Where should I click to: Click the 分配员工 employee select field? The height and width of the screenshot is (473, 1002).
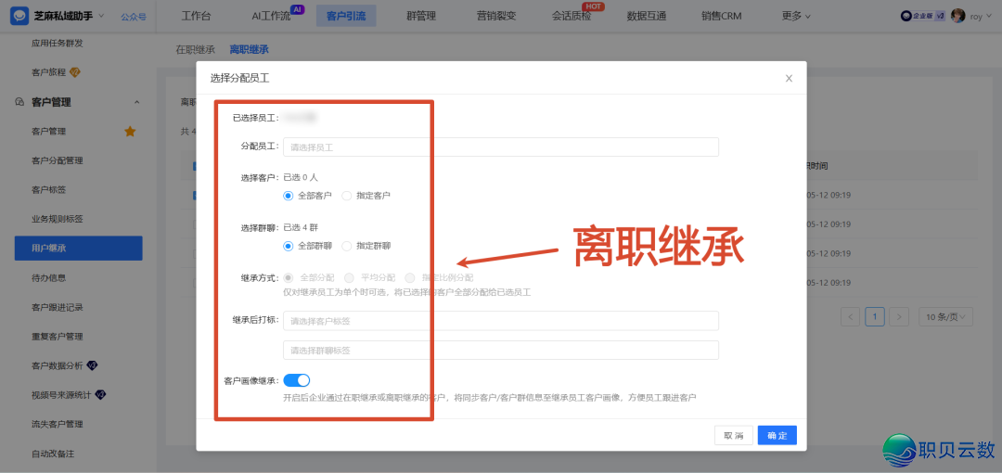coord(501,147)
